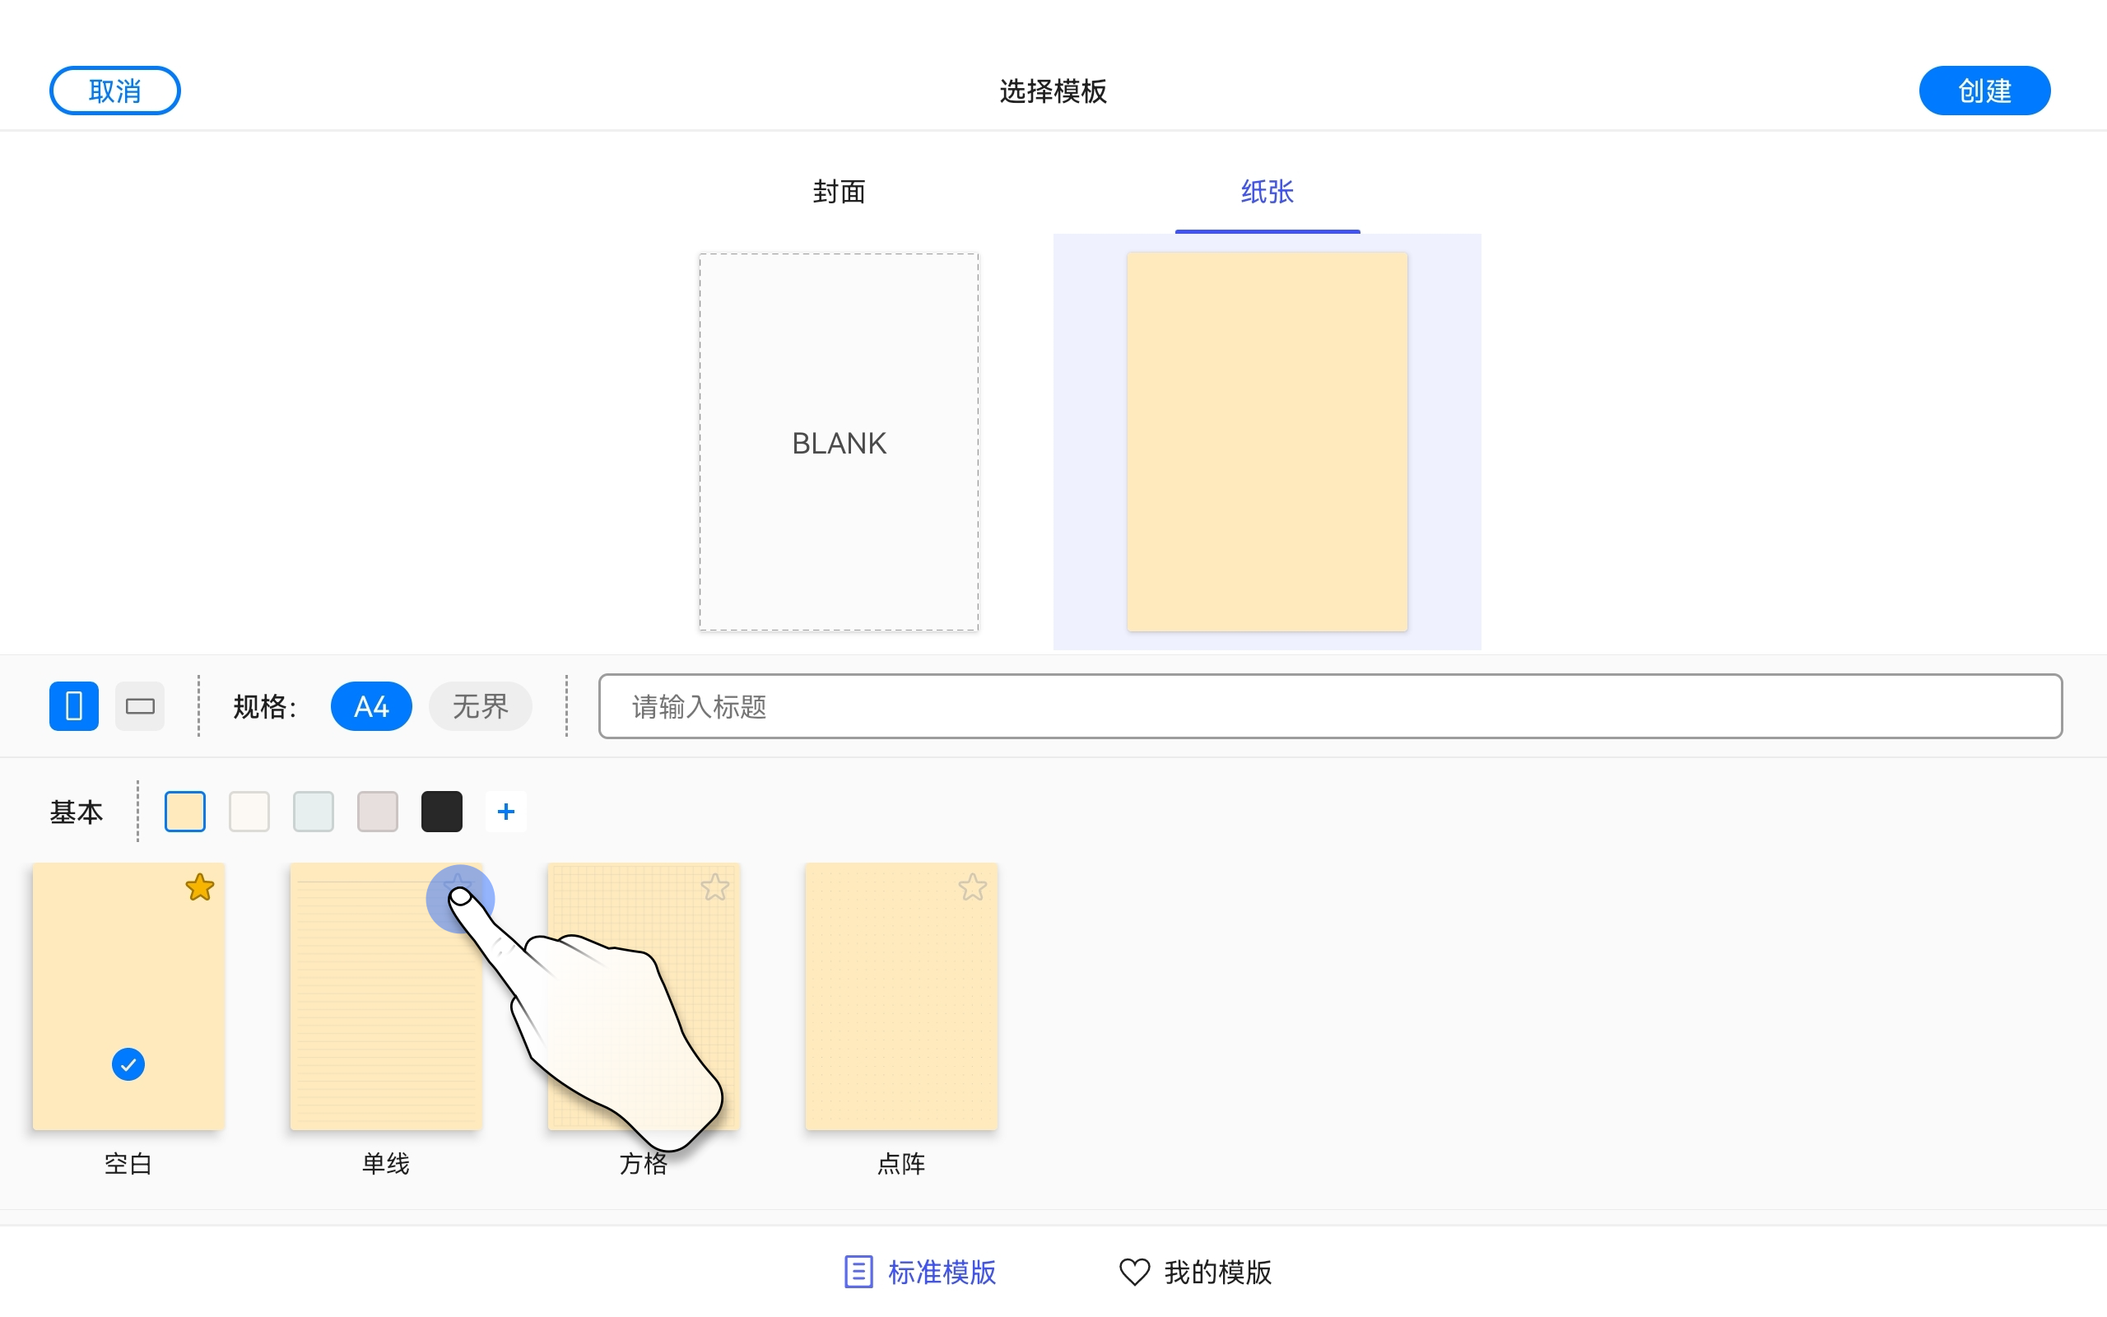Pick the yellow paper color swatch
Screen dimensions: 2107x1317
(184, 812)
